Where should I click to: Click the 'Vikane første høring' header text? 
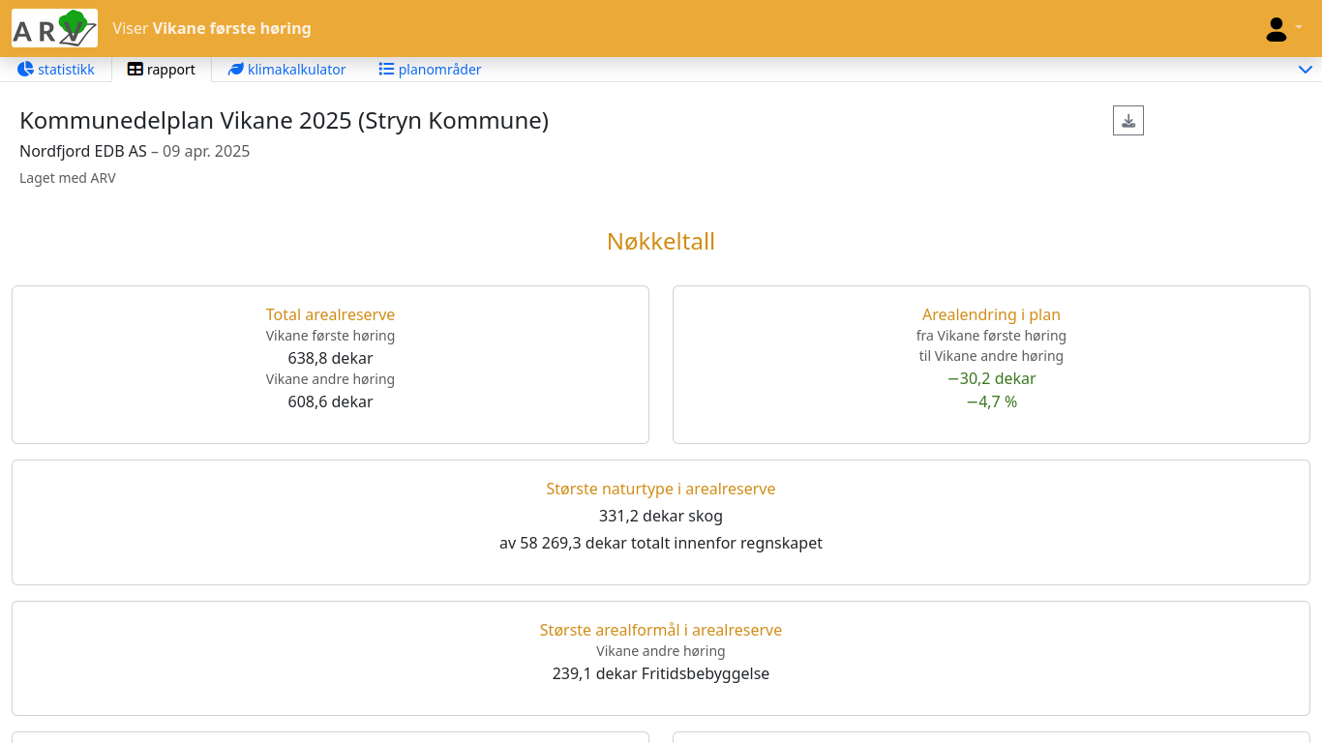(231, 28)
